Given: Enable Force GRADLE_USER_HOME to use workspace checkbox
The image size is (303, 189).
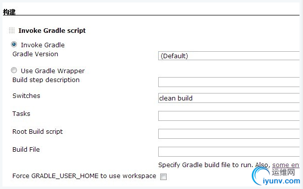Looking at the screenshot, I should [x=163, y=177].
